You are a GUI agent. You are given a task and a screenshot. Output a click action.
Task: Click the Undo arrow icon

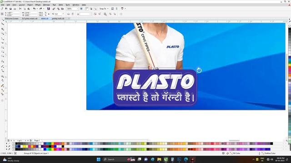point(34,9)
